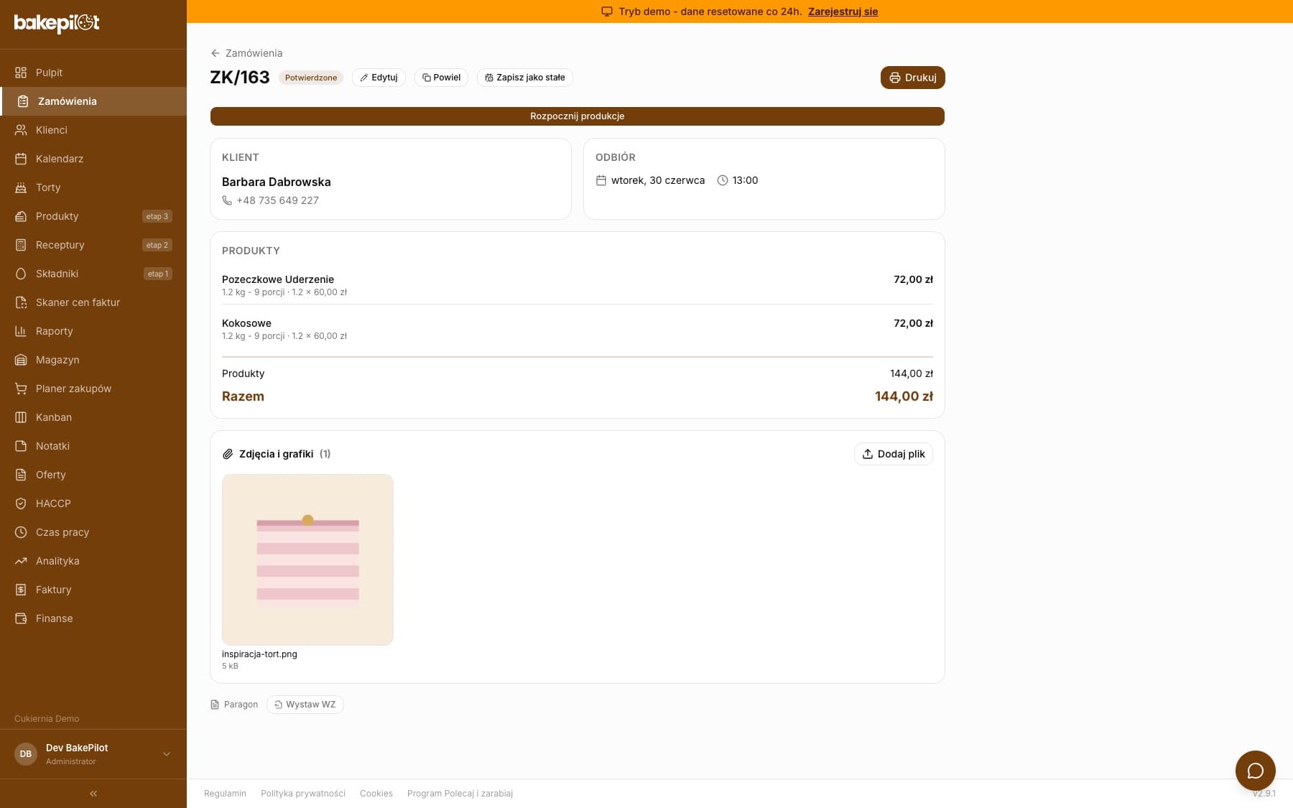The image size is (1293, 808).
Task: Click the Powiel button
Action: [x=441, y=78]
